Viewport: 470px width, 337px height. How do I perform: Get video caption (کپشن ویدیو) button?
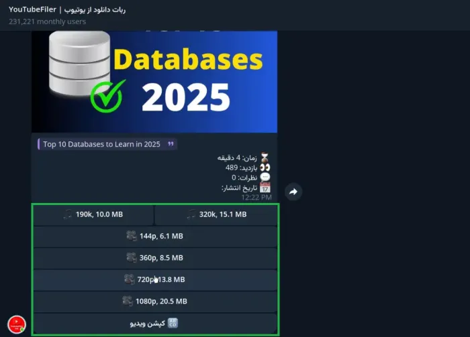155,323
